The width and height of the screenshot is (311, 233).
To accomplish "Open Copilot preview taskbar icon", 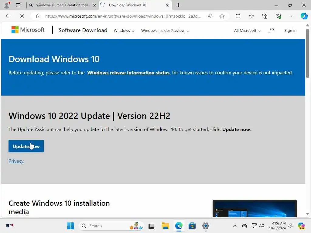I will click(x=301, y=226).
